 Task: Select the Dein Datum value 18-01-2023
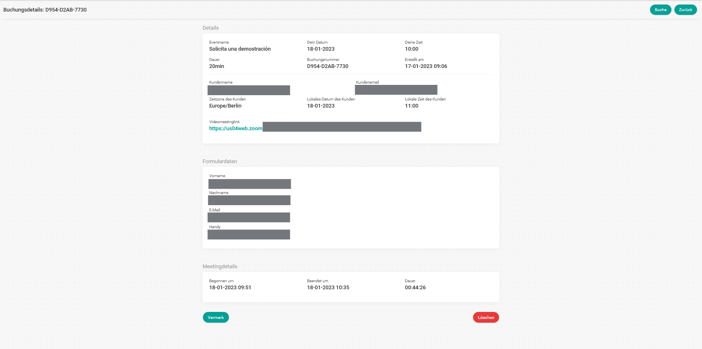(x=321, y=49)
